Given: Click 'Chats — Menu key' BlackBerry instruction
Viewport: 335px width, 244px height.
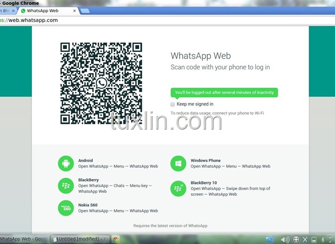Looking at the screenshot, I should point(131,185).
